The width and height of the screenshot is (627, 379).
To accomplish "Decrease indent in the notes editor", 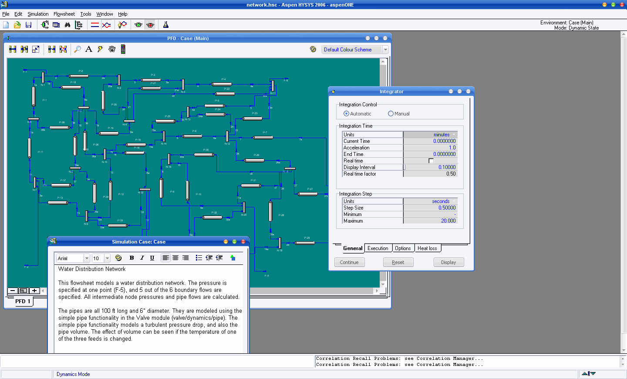I will (209, 258).
